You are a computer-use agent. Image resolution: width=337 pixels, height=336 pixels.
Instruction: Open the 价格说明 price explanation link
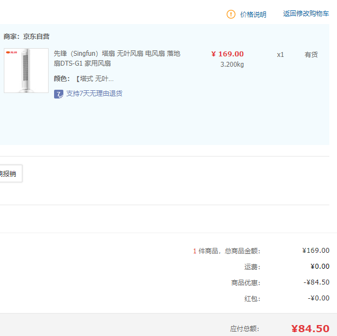click(253, 15)
